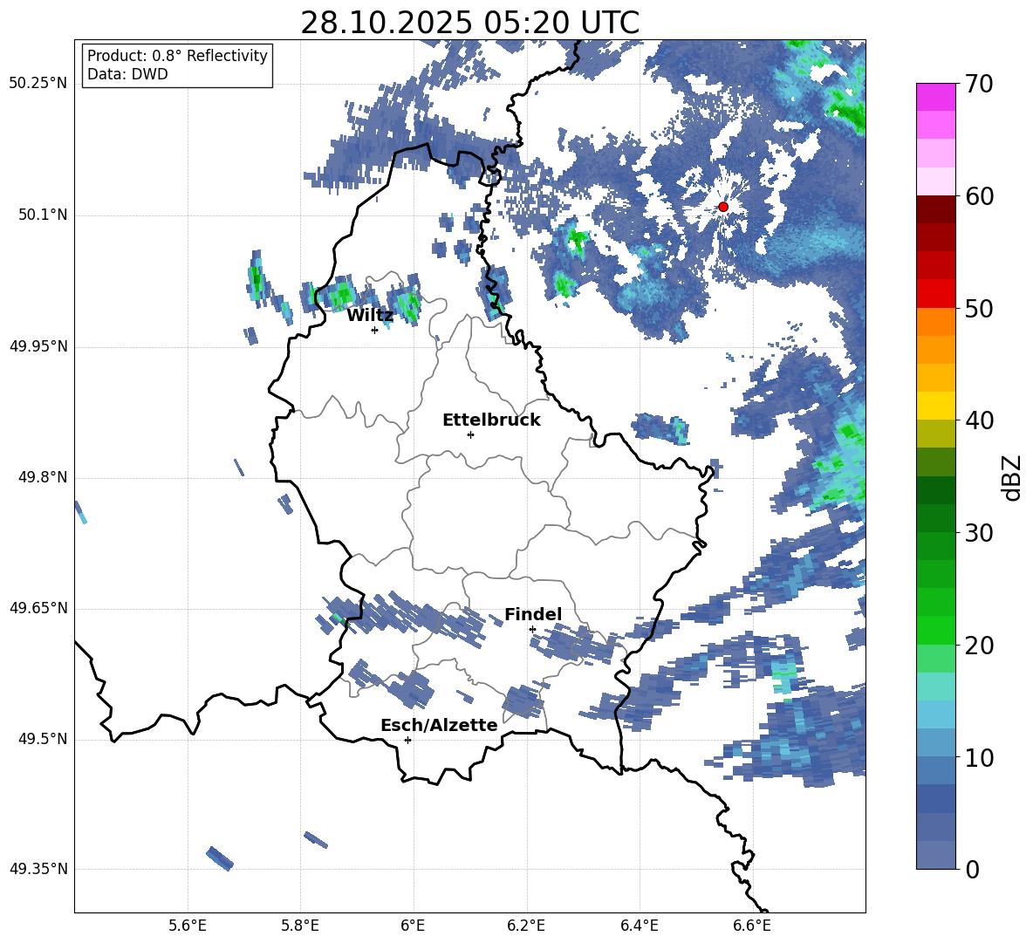Click the Wiltz city label
1033x943 pixels.
coord(370,316)
